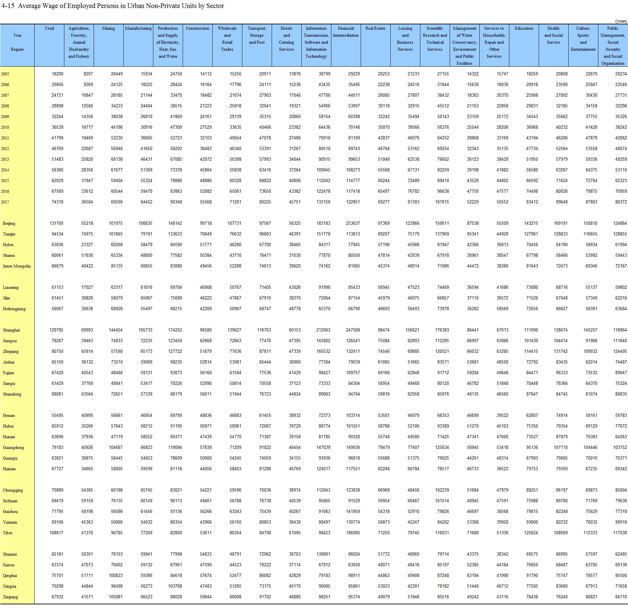Select the Zhejiang row label

tap(11, 352)
